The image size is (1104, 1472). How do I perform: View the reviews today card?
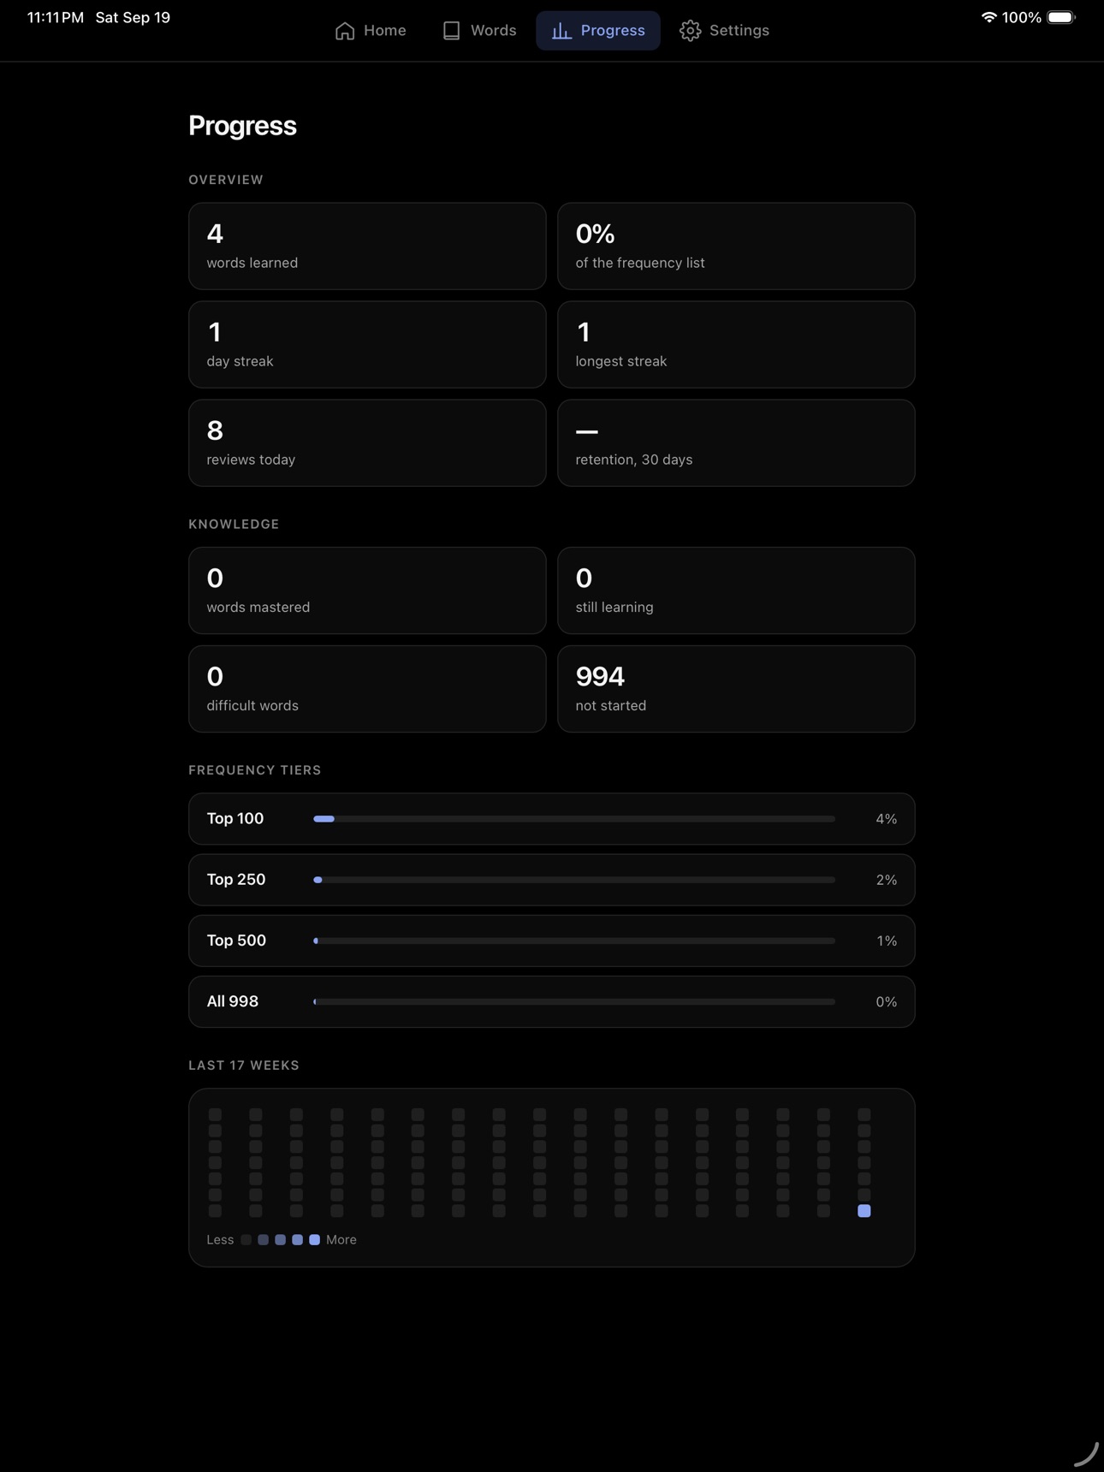click(367, 443)
